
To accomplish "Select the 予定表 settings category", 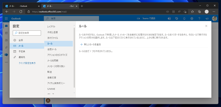I will tap(27, 51).
